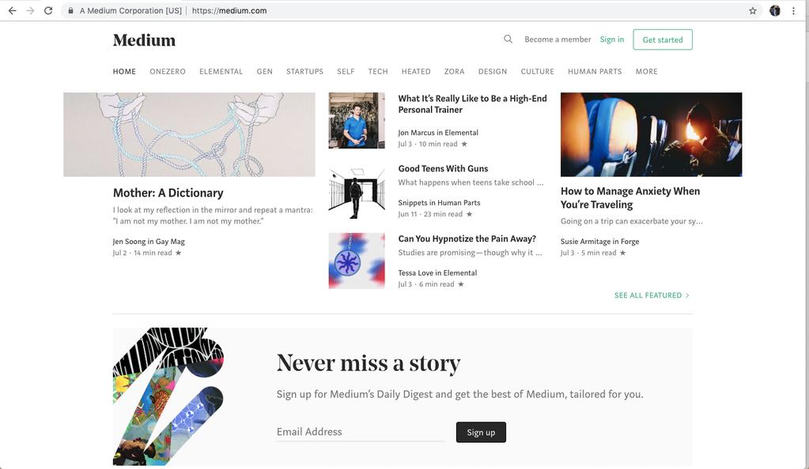Click Become a member link
Screen dimensions: 809x469
[558, 39]
